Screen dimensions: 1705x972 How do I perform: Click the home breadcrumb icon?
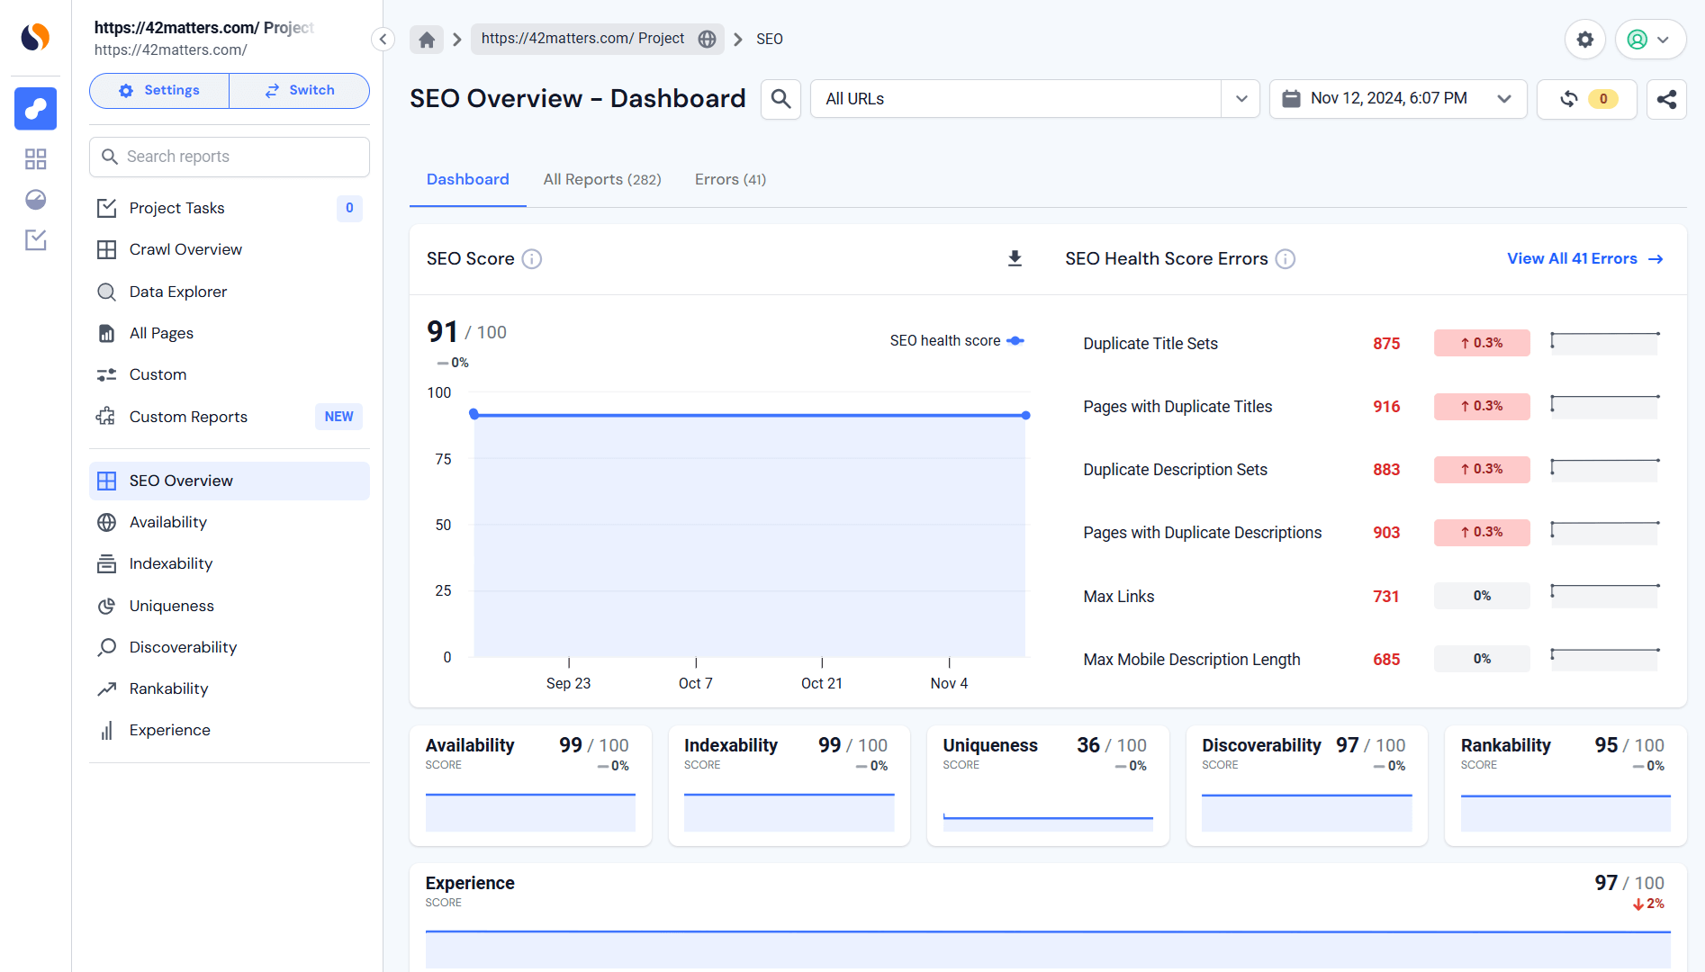click(x=427, y=39)
